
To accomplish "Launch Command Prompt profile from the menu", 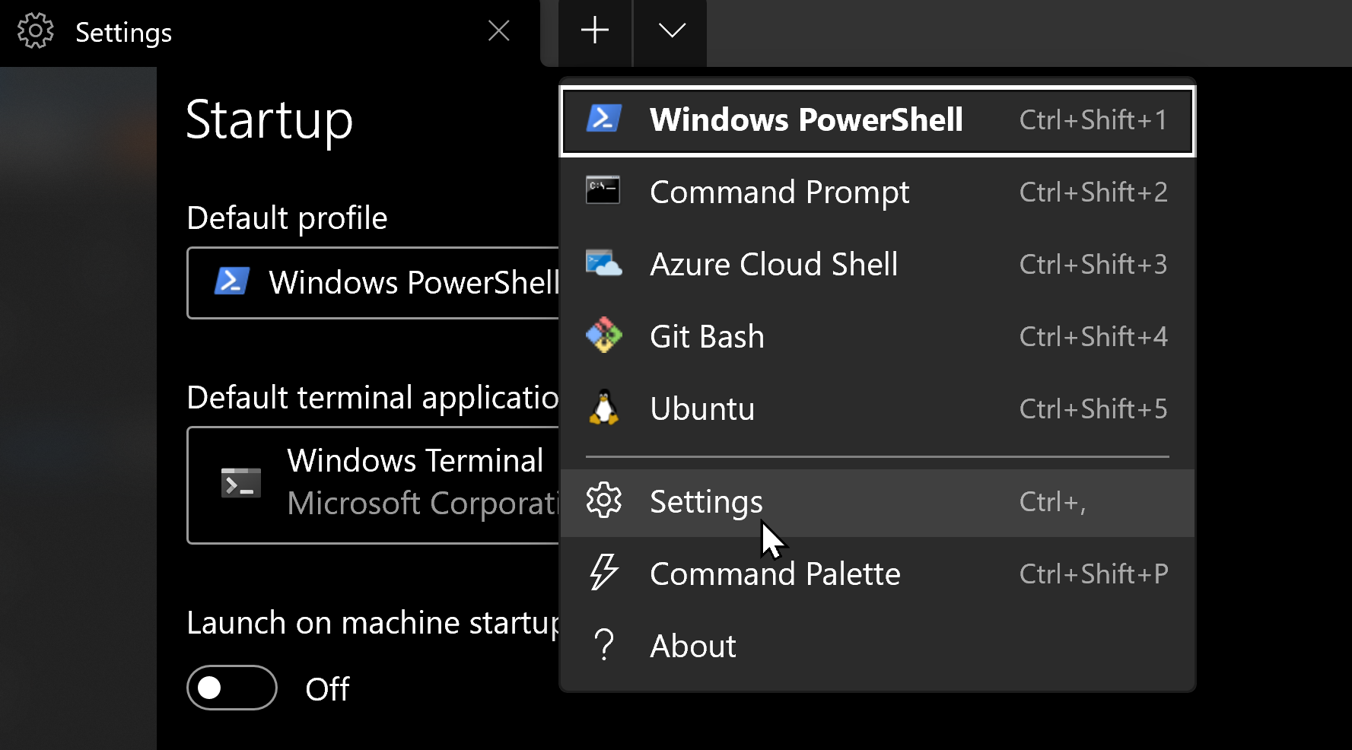I will coord(877,192).
